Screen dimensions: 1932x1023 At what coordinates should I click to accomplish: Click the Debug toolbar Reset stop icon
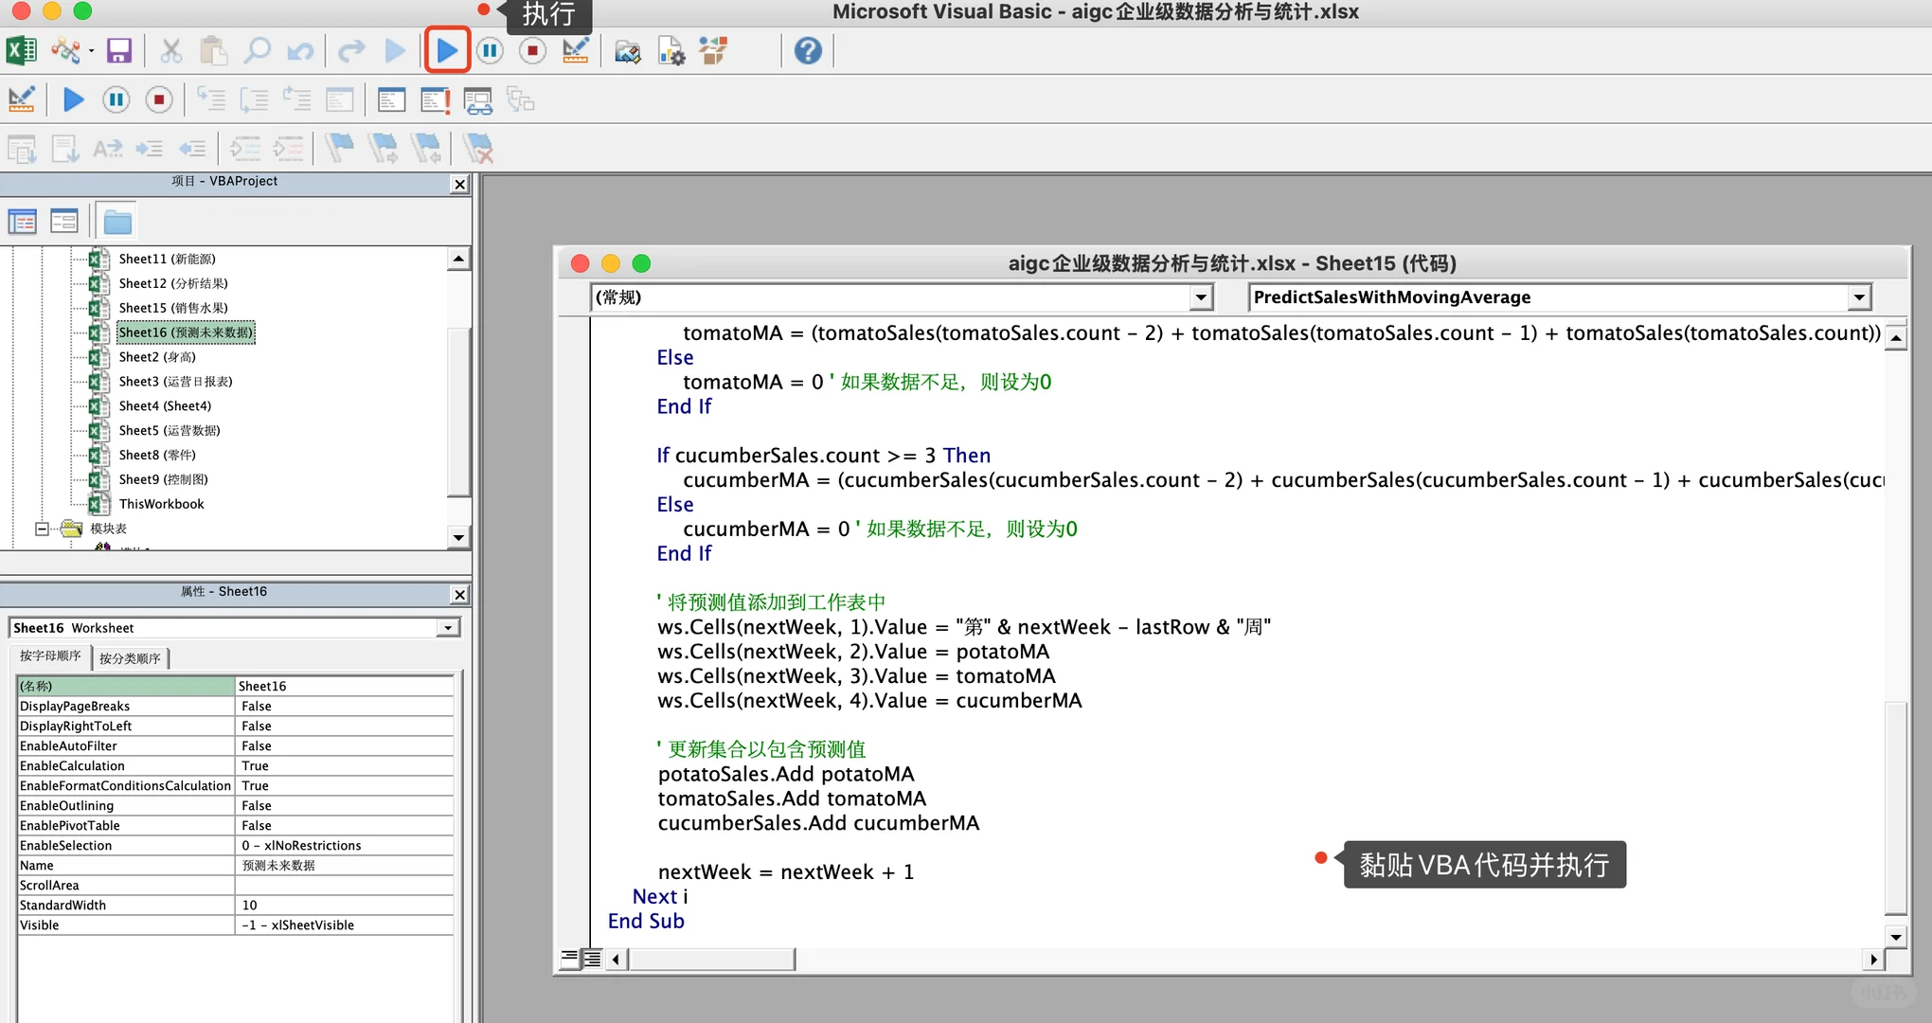(x=159, y=99)
